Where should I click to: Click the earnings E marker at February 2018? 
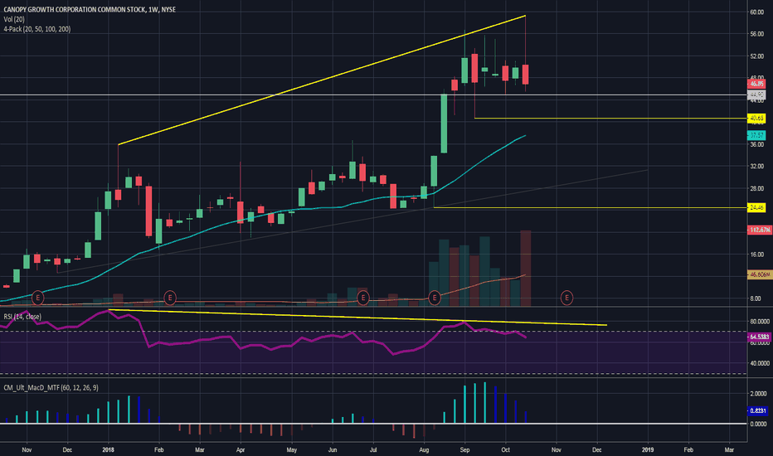(169, 298)
